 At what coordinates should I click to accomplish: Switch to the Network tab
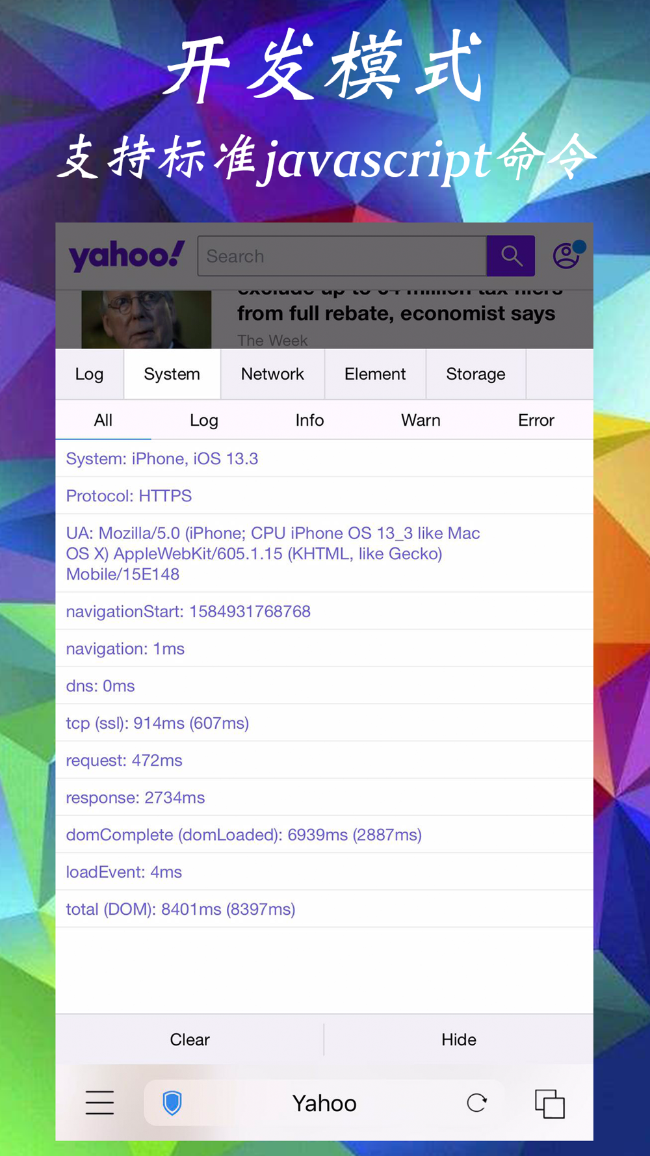[x=272, y=374]
